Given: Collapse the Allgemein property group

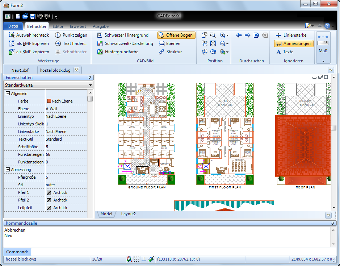Looking at the screenshot, I should [8, 93].
